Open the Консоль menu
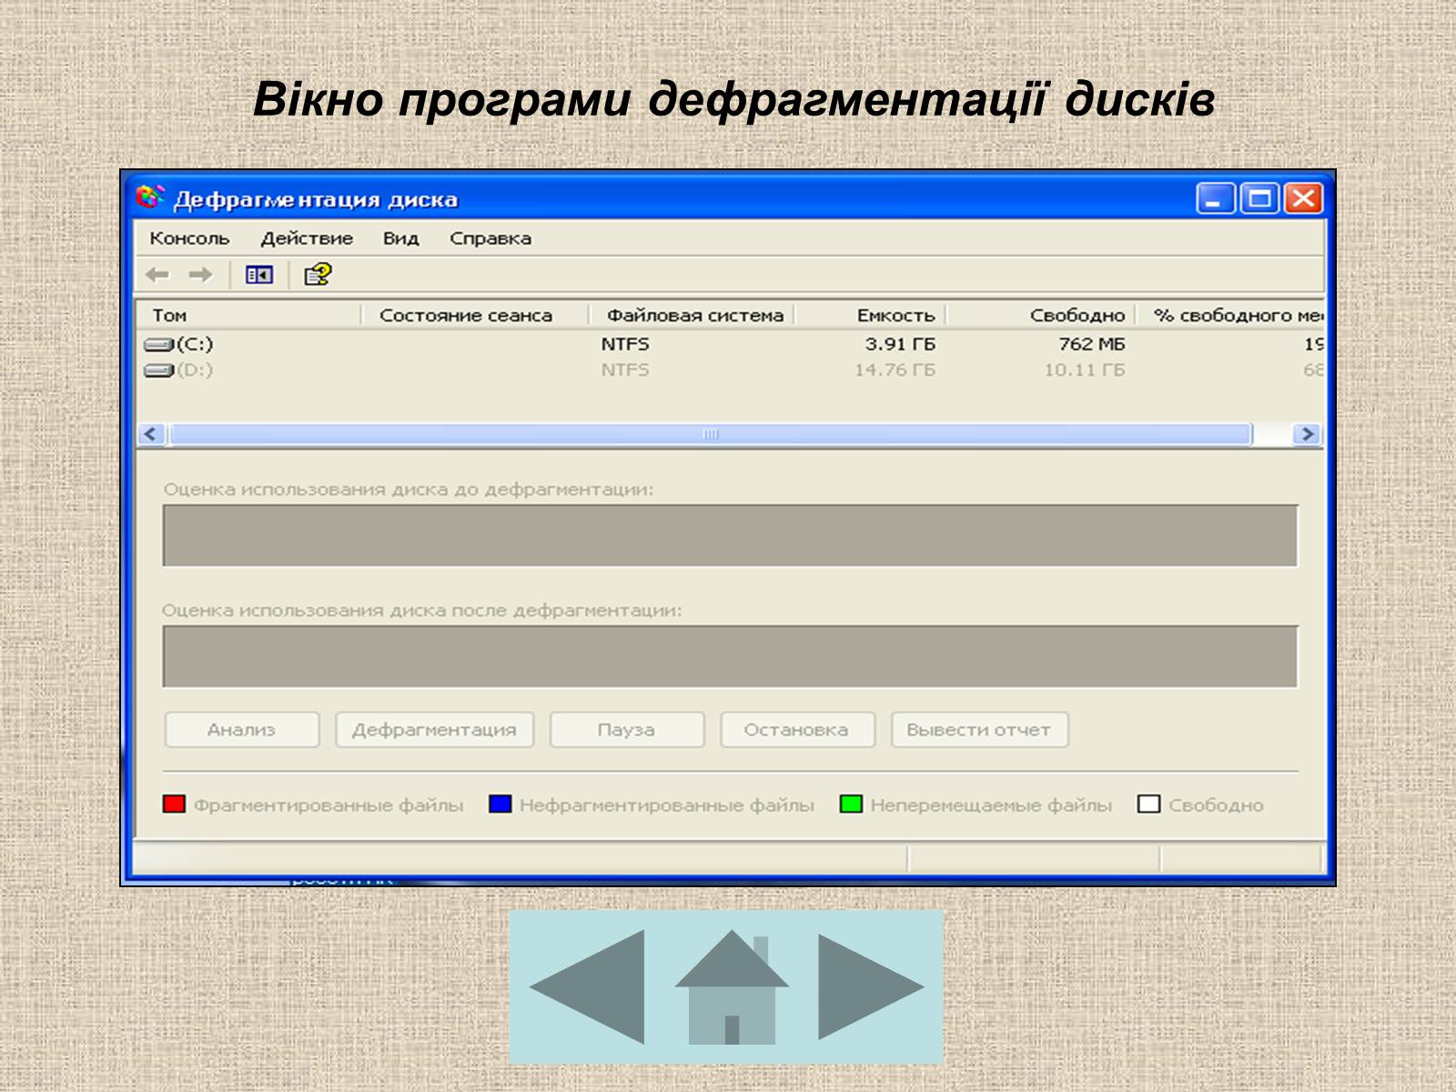1456x1092 pixels. 189,238
